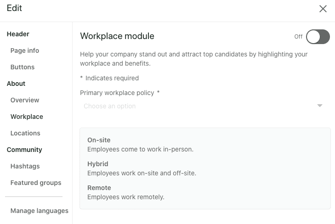Select the Workplace sidebar item
The height and width of the screenshot is (224, 335).
point(27,117)
